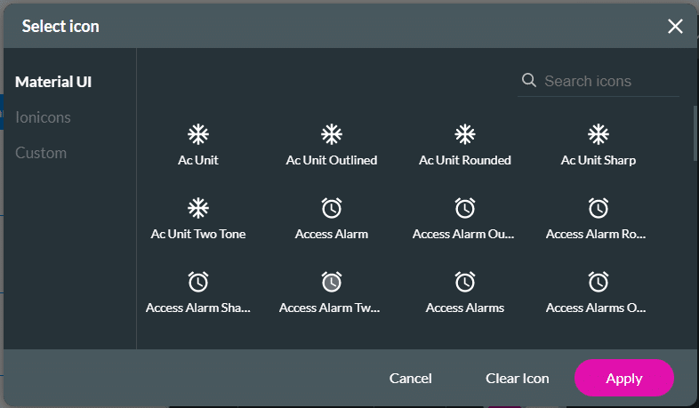699x408 pixels.
Task: Switch to the Custom icons tab
Action: point(41,153)
